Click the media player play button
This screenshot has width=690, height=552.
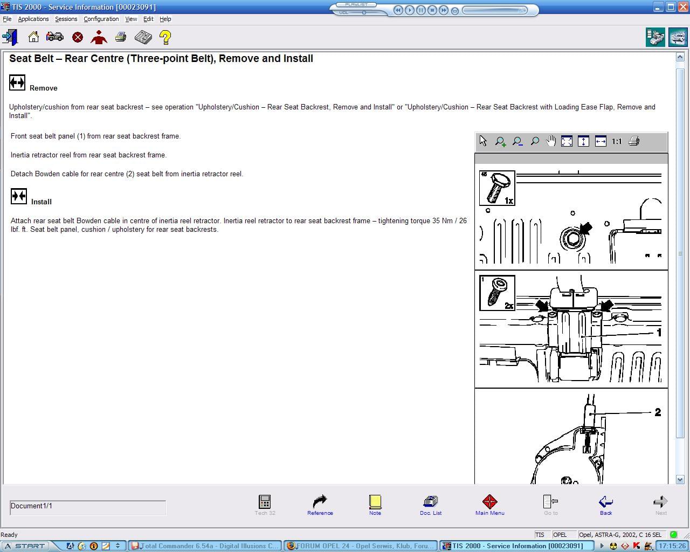pyautogui.click(x=409, y=10)
